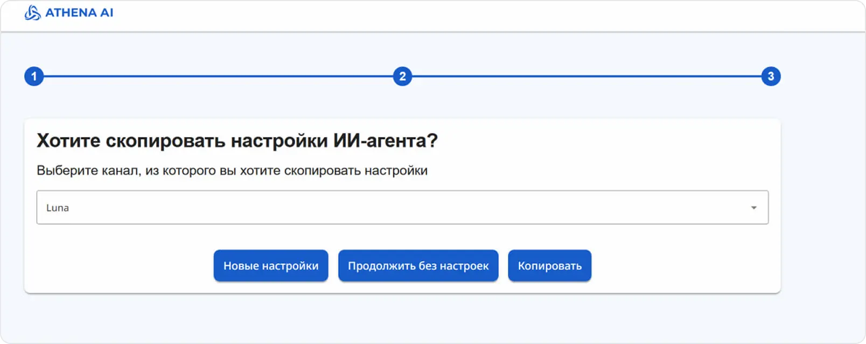Choose Продолжить без настроек
Screen dimensions: 866x344
click(418, 266)
